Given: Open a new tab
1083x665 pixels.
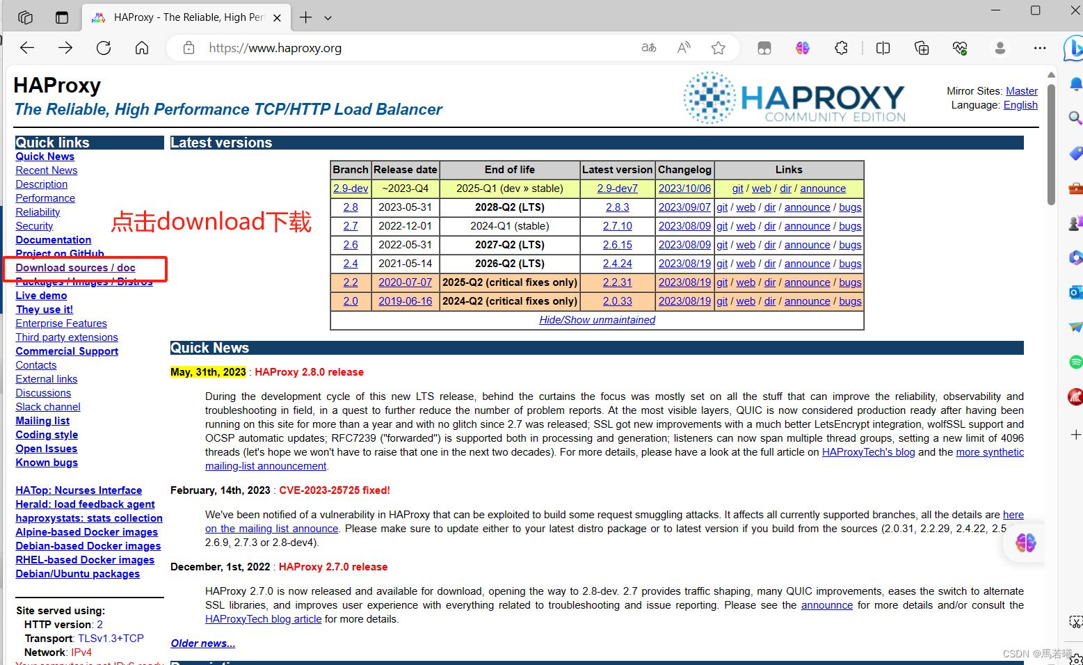Looking at the screenshot, I should coord(305,17).
